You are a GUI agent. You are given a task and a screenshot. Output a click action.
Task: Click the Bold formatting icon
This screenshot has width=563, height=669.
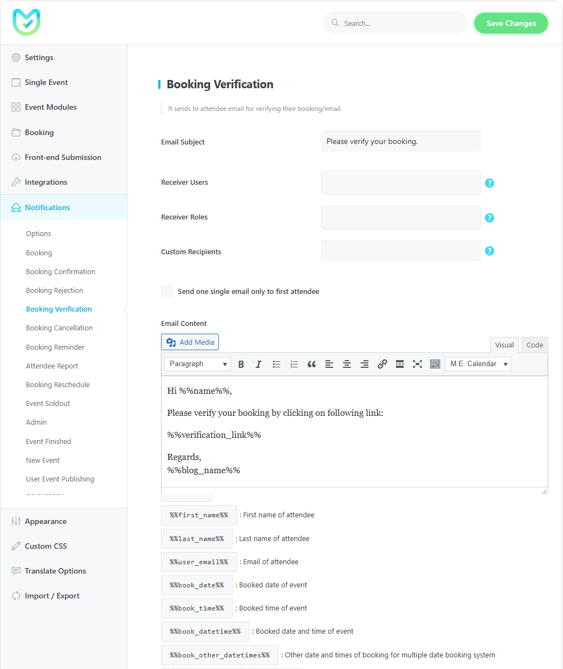241,364
